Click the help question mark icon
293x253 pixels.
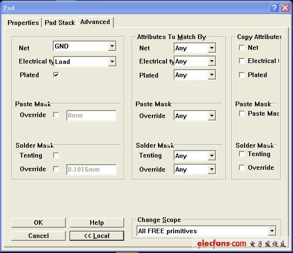(x=274, y=8)
